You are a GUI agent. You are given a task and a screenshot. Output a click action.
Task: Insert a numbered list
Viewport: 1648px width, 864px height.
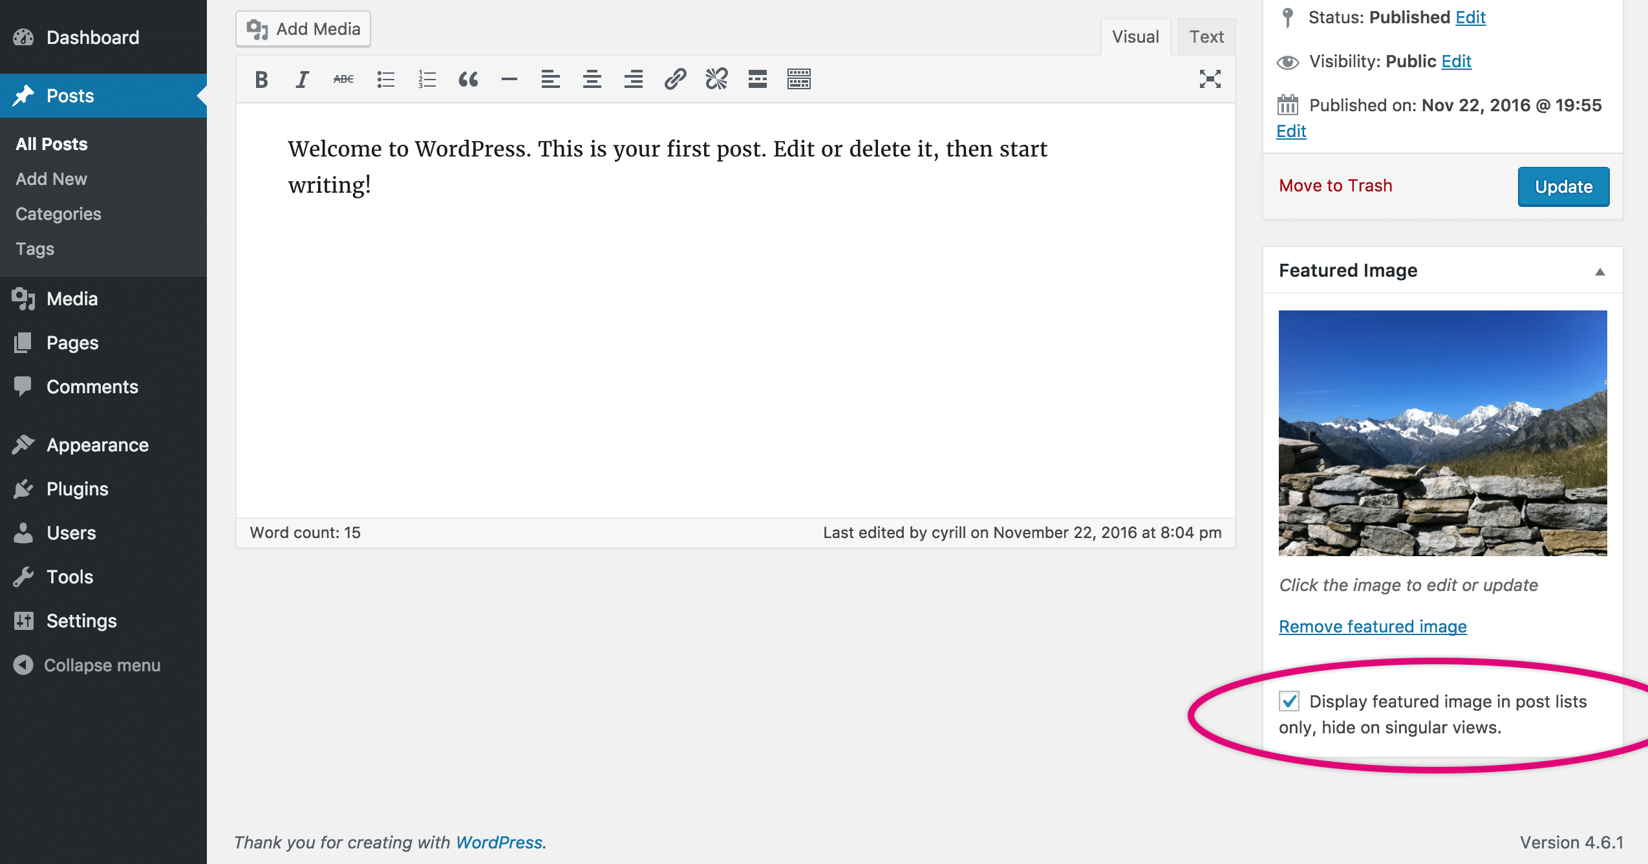click(x=427, y=80)
